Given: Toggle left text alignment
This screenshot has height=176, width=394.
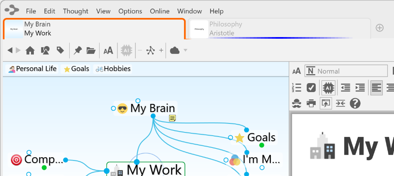Looking at the screenshot, I should (x=376, y=88).
